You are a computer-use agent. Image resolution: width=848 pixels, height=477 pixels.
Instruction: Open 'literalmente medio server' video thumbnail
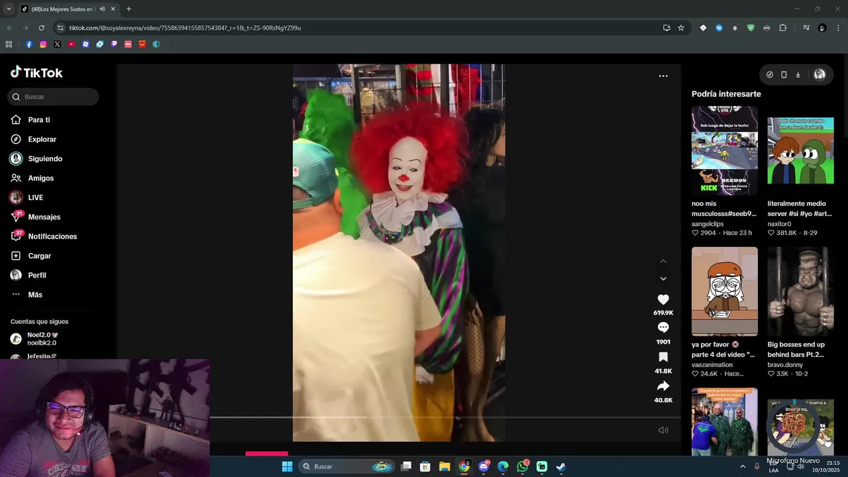pos(800,150)
